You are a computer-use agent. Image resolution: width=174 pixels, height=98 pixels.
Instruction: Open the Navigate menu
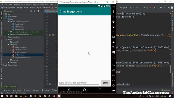pos(17,4)
